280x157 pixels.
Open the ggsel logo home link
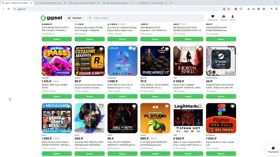pyautogui.click(x=51, y=18)
